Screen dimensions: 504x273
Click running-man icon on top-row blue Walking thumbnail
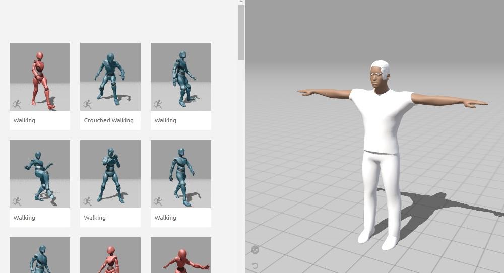tap(158, 104)
